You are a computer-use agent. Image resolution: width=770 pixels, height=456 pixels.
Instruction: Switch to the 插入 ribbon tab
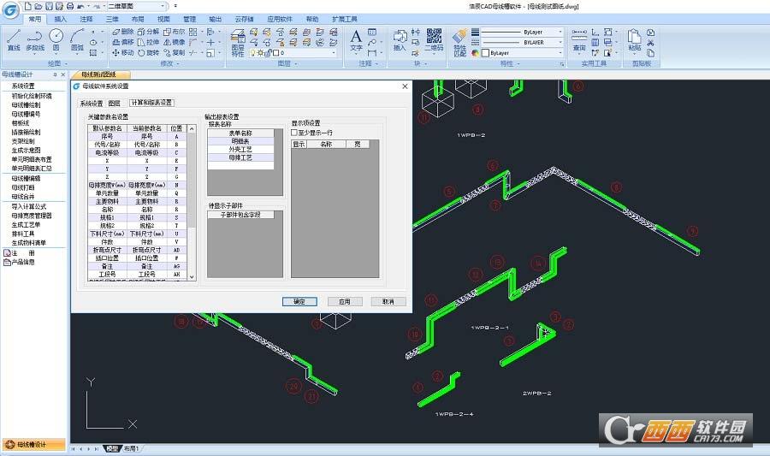(x=61, y=19)
